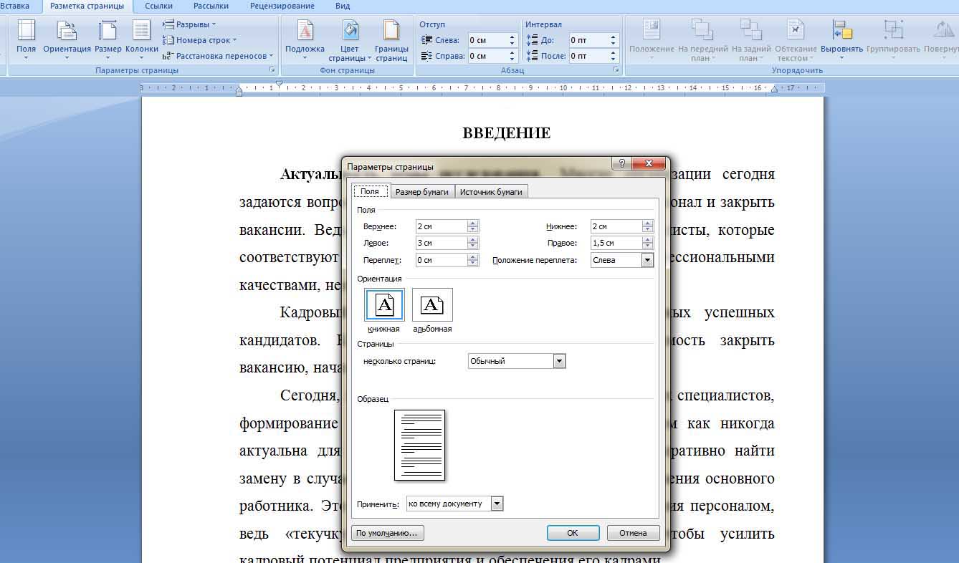Expand the Положение переплета dropdown
The image size is (959, 563).
(x=647, y=260)
